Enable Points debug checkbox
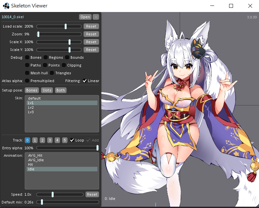 45,65
